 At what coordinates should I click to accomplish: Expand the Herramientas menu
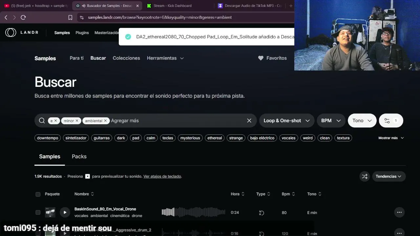165,58
